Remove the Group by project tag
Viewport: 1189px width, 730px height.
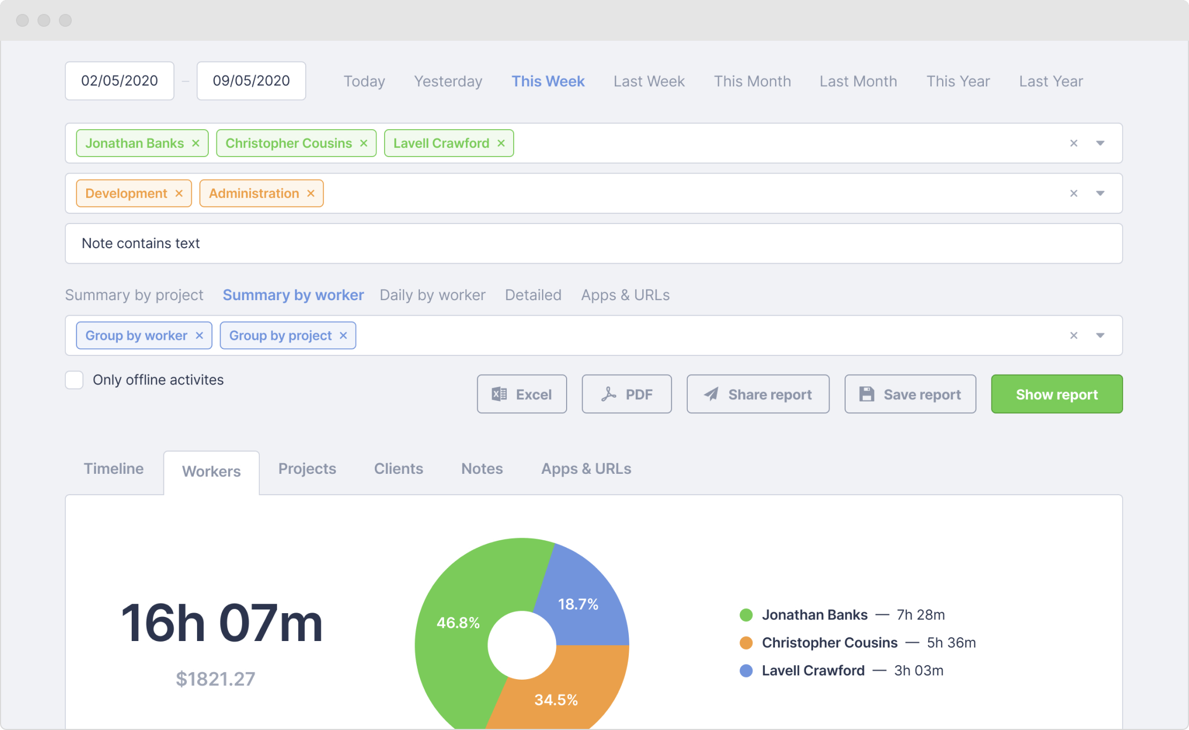343,335
